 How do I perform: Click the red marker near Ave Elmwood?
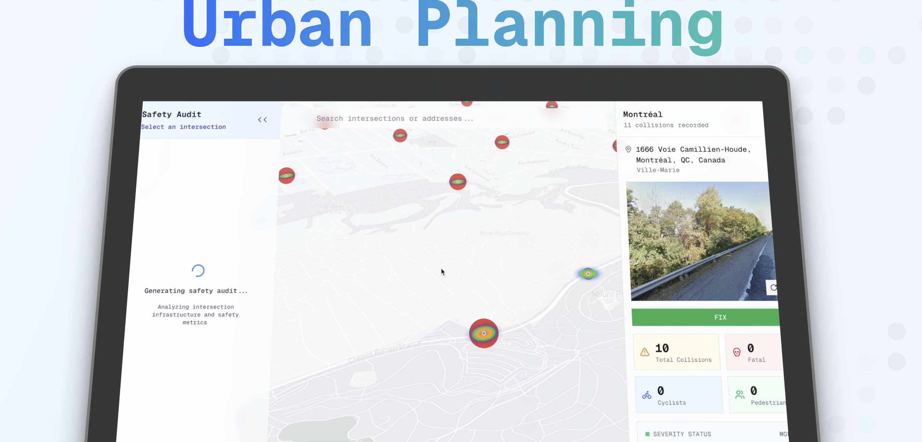502,142
